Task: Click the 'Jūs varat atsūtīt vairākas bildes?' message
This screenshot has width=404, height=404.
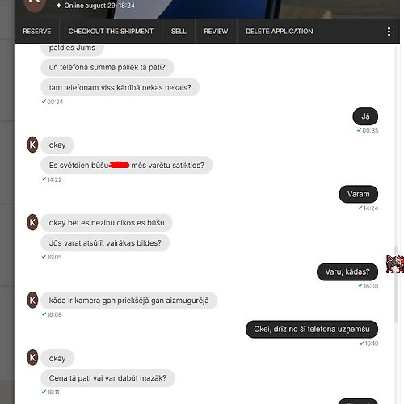Action: point(105,243)
